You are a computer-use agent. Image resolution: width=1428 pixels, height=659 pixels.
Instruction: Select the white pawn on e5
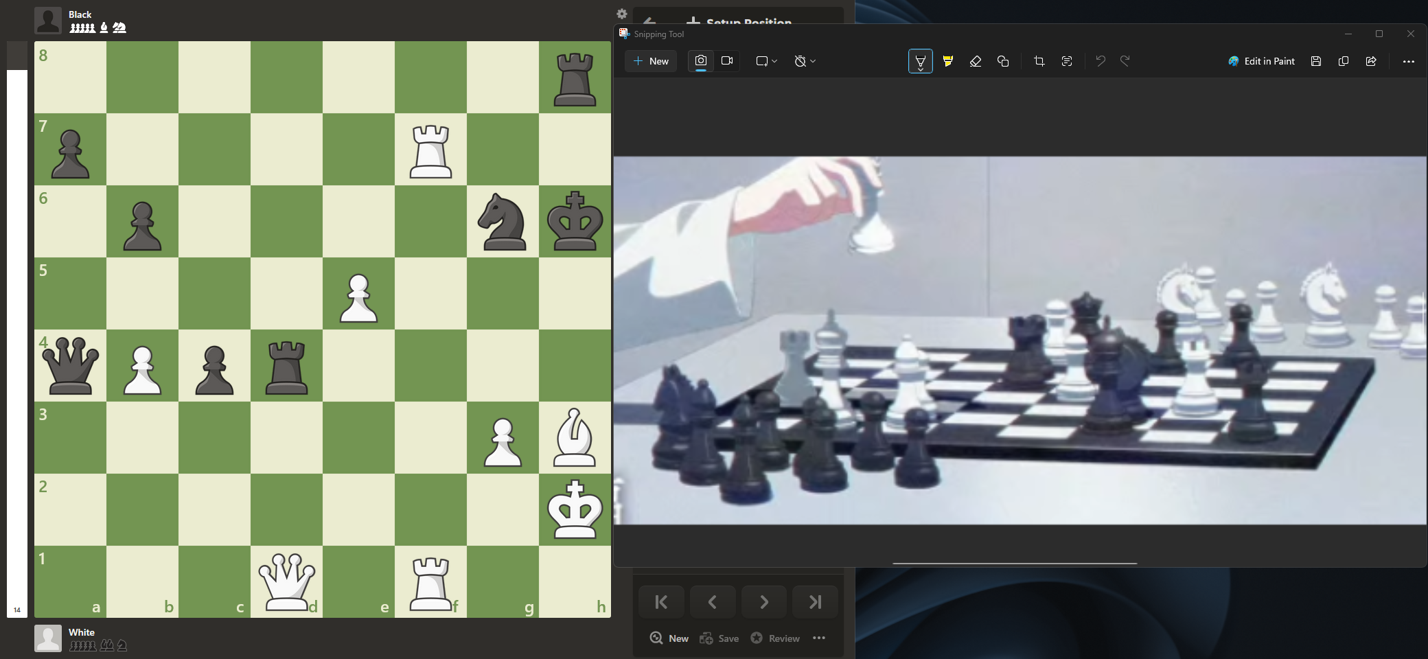[x=358, y=299]
